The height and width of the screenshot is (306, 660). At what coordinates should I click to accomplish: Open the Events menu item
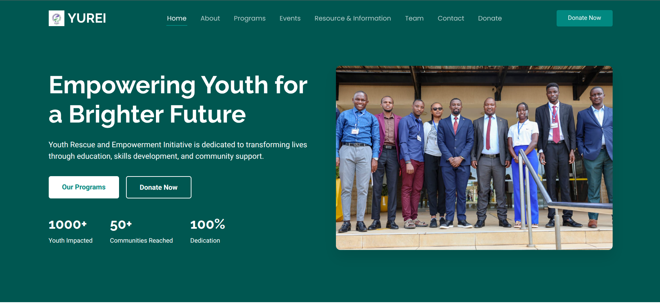click(x=290, y=18)
